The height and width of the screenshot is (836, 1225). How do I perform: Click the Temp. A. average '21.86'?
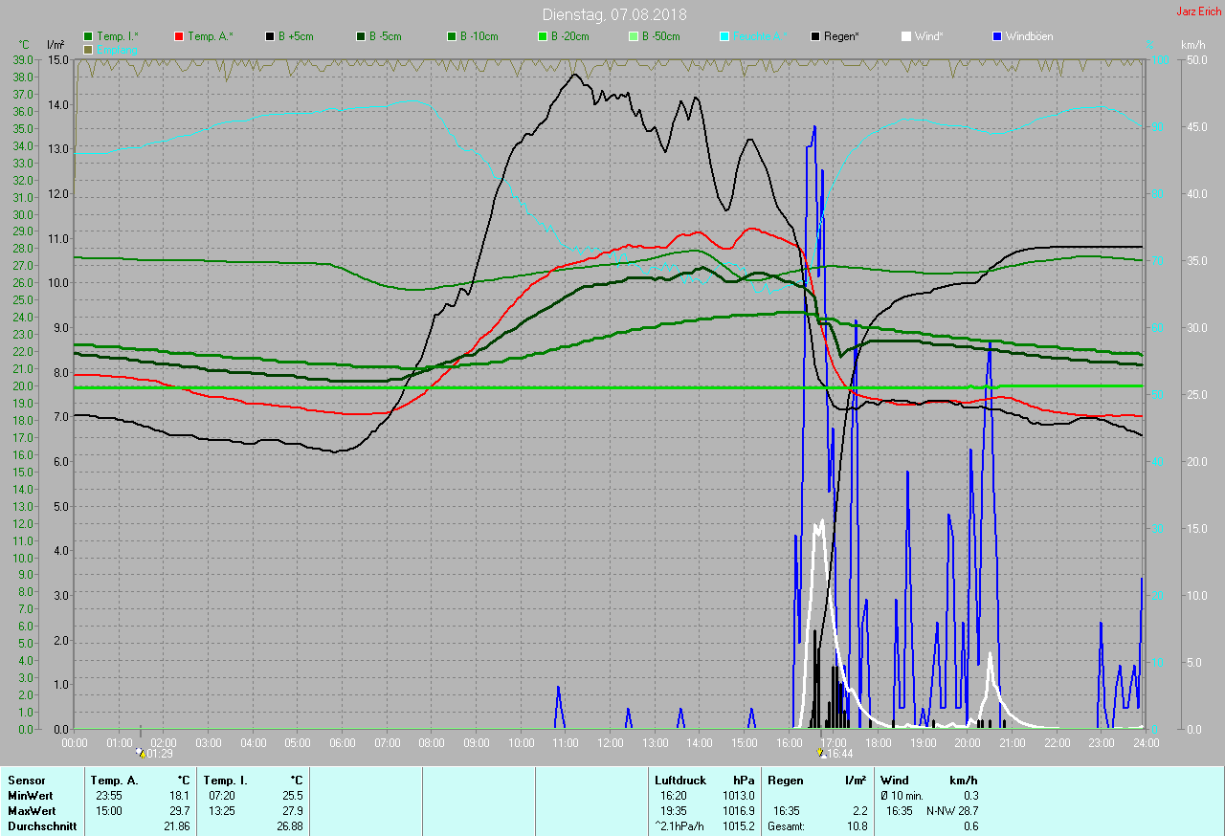[177, 826]
